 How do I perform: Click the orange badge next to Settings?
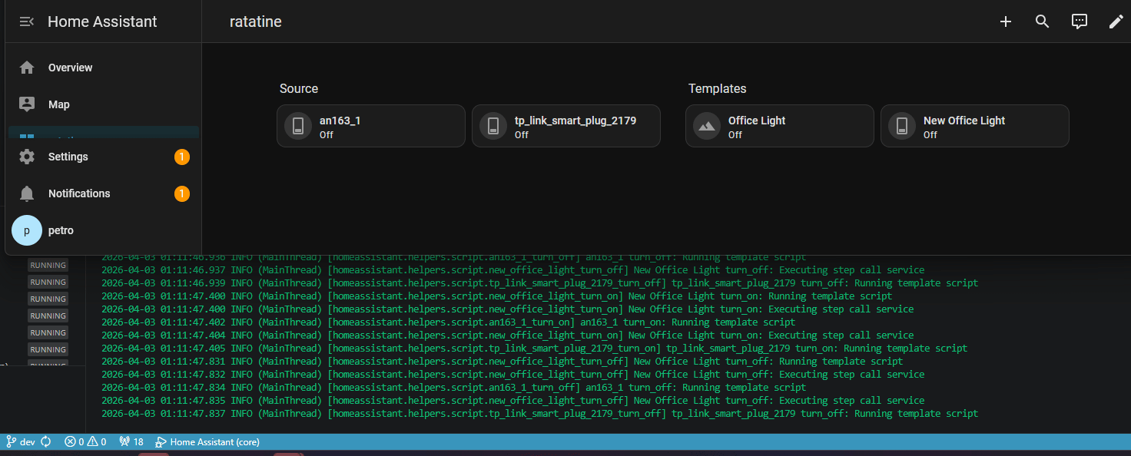(181, 157)
